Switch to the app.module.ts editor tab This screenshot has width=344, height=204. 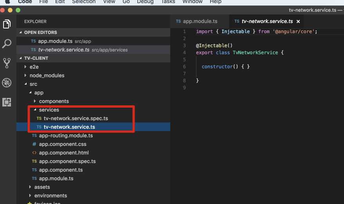(200, 21)
